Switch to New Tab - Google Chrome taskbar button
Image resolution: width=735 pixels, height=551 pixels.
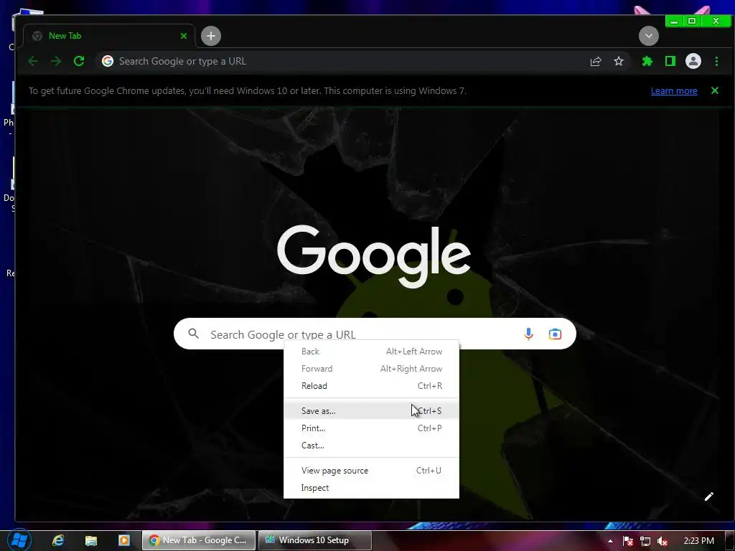[200, 540]
